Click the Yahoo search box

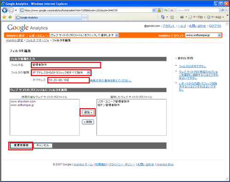click(x=197, y=11)
